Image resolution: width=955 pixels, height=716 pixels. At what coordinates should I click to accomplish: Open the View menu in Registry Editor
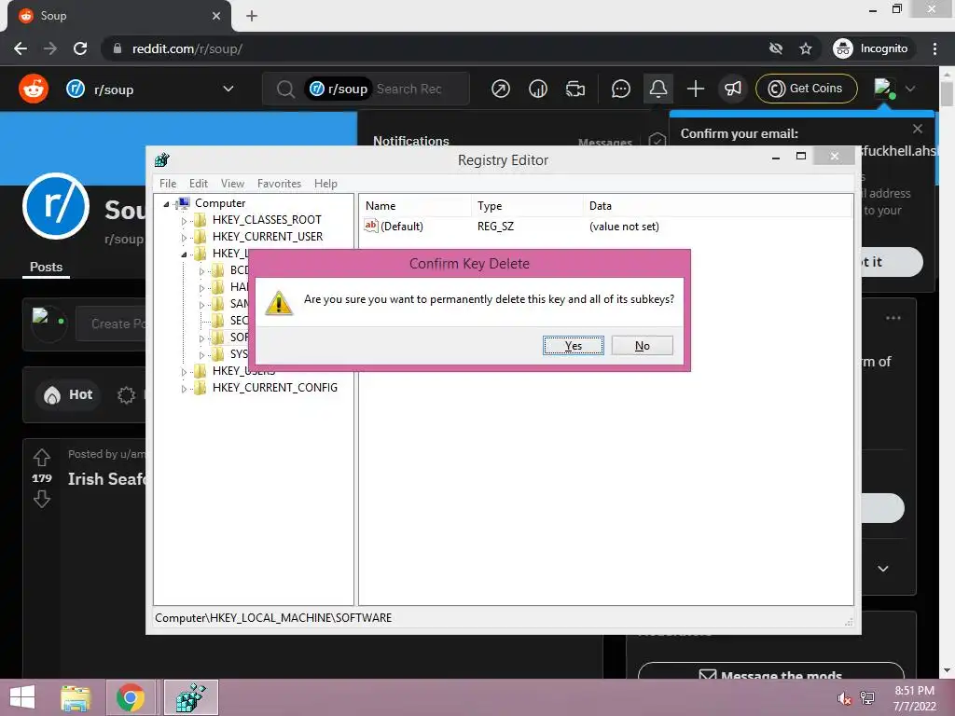point(232,184)
